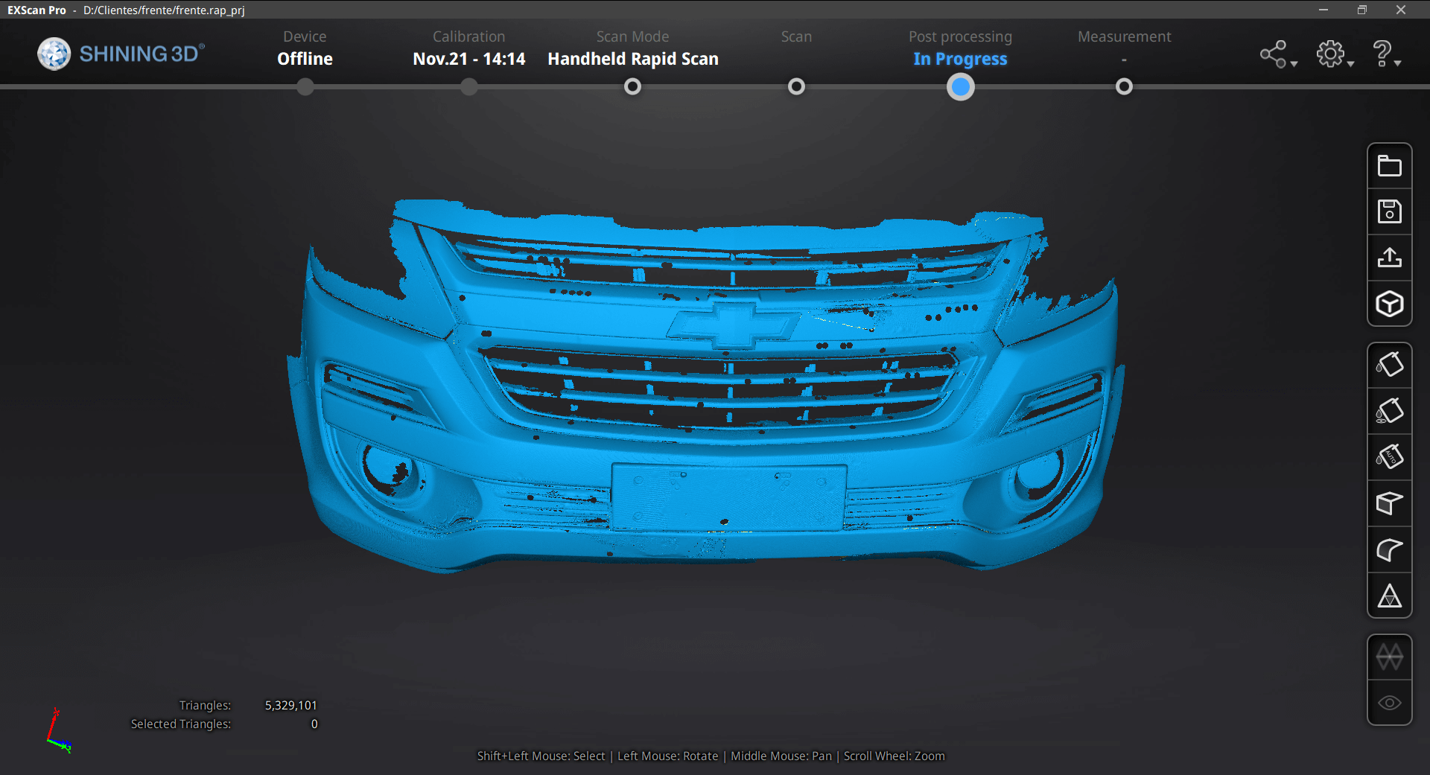Restore down the EXScan Pro window
Image resolution: width=1430 pixels, height=775 pixels.
tap(1362, 10)
